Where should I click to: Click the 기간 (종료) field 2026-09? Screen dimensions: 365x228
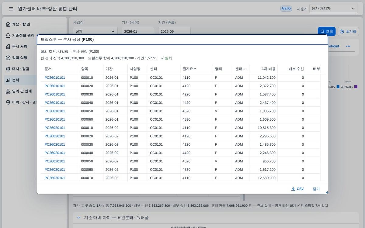click(174, 31)
